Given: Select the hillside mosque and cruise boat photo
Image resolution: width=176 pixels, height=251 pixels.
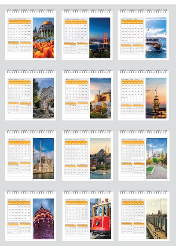Looking at the screenshot, I should click(100, 159).
